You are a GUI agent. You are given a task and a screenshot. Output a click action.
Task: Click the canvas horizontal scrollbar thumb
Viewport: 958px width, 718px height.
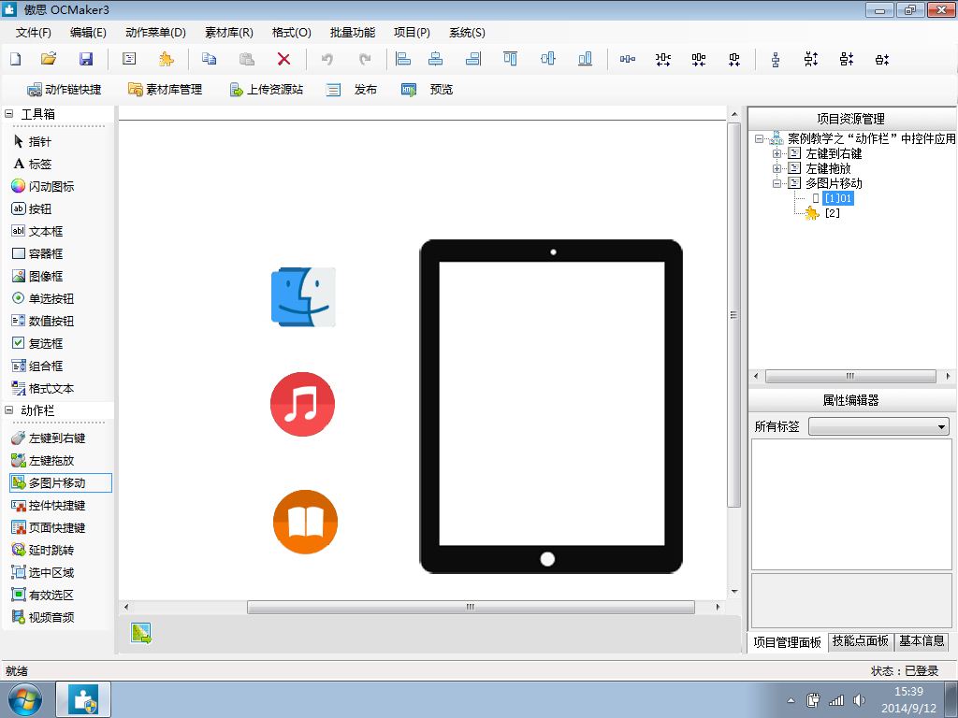tap(471, 607)
